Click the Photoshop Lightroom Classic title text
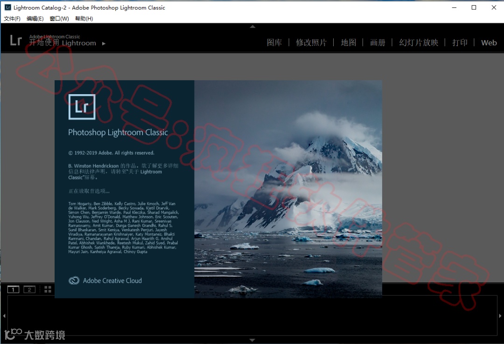The width and height of the screenshot is (504, 344). [118, 132]
